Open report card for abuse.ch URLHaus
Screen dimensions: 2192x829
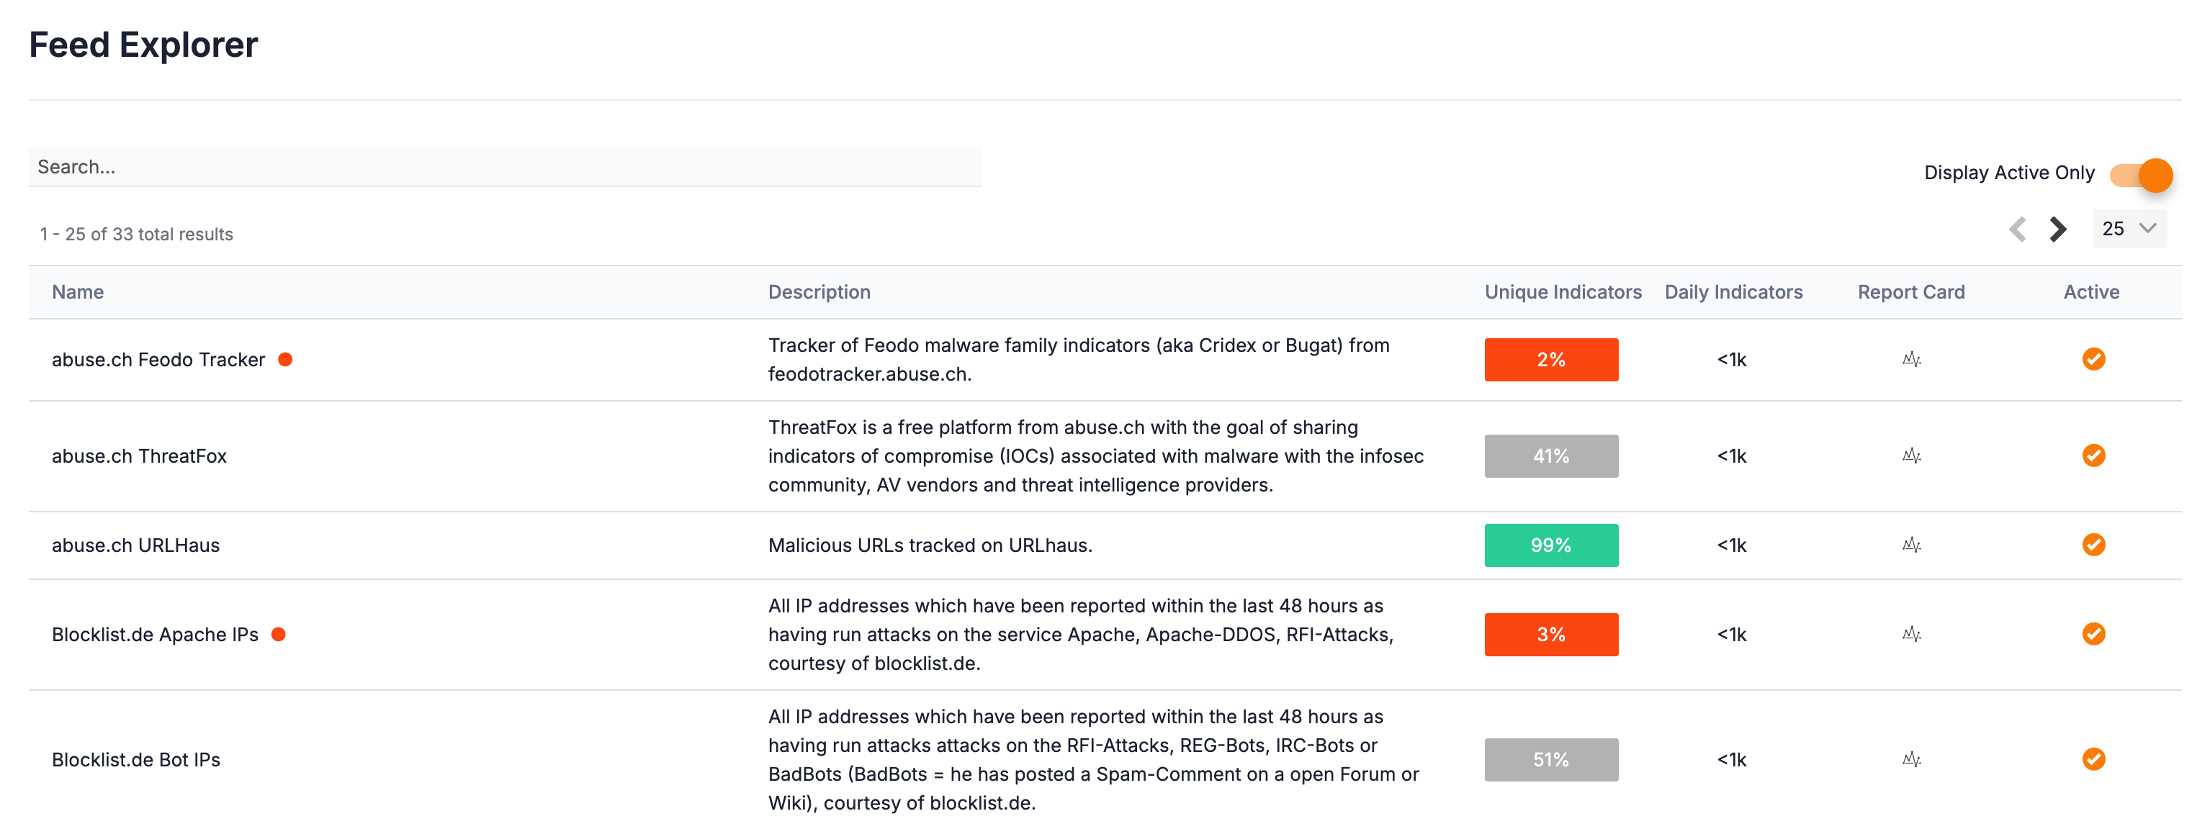[1912, 545]
